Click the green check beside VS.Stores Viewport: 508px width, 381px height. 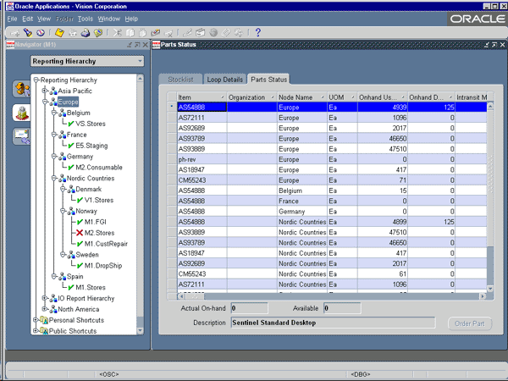click(71, 124)
